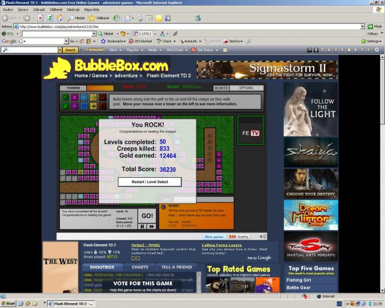Viewport: 385px width, 308px height.
Task: Select the top green tower icon
Action: [x=65, y=97]
